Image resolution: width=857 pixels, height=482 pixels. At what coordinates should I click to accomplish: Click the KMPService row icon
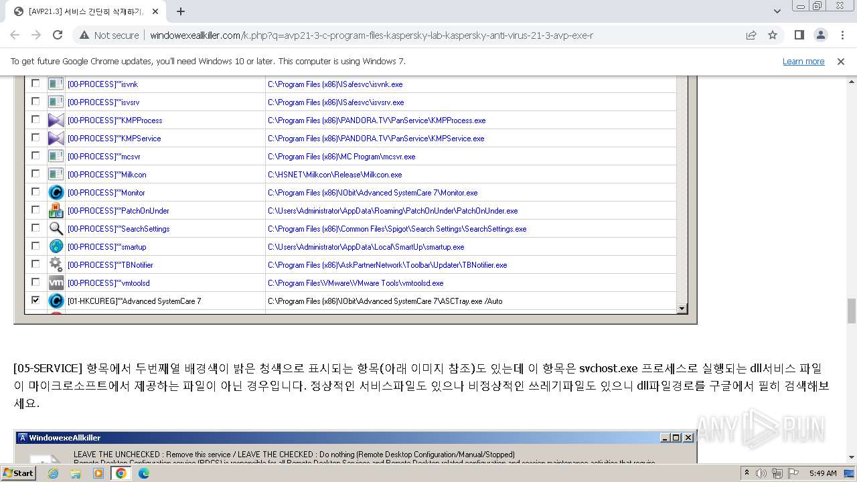[x=56, y=139]
